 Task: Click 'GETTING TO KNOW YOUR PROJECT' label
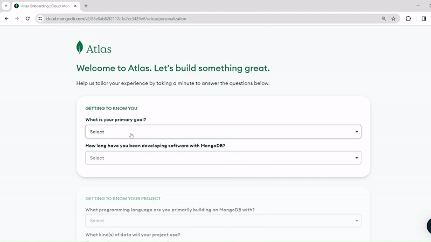tap(123, 198)
